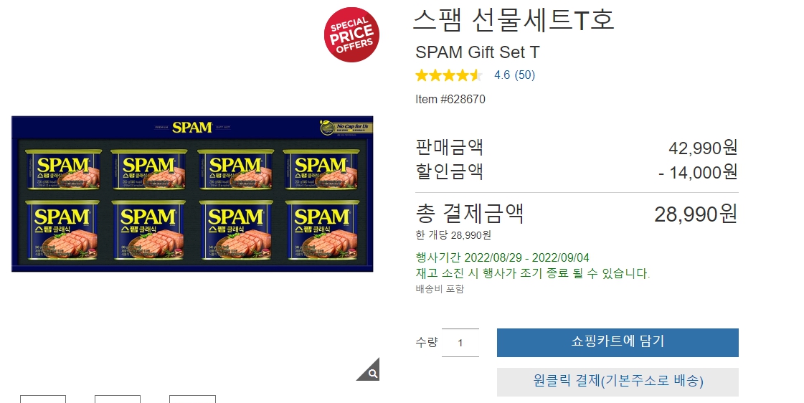Select the third product thumbnail below image

tap(192, 399)
